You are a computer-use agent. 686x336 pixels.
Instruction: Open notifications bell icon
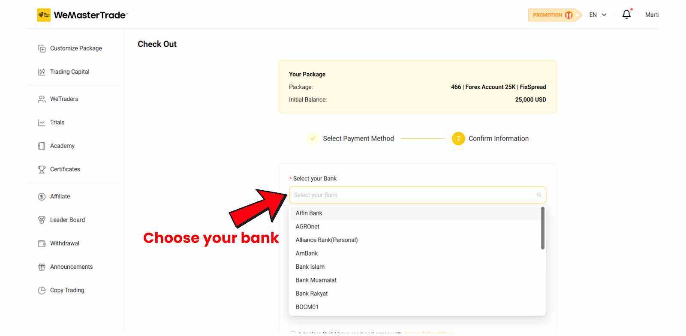[x=626, y=15]
